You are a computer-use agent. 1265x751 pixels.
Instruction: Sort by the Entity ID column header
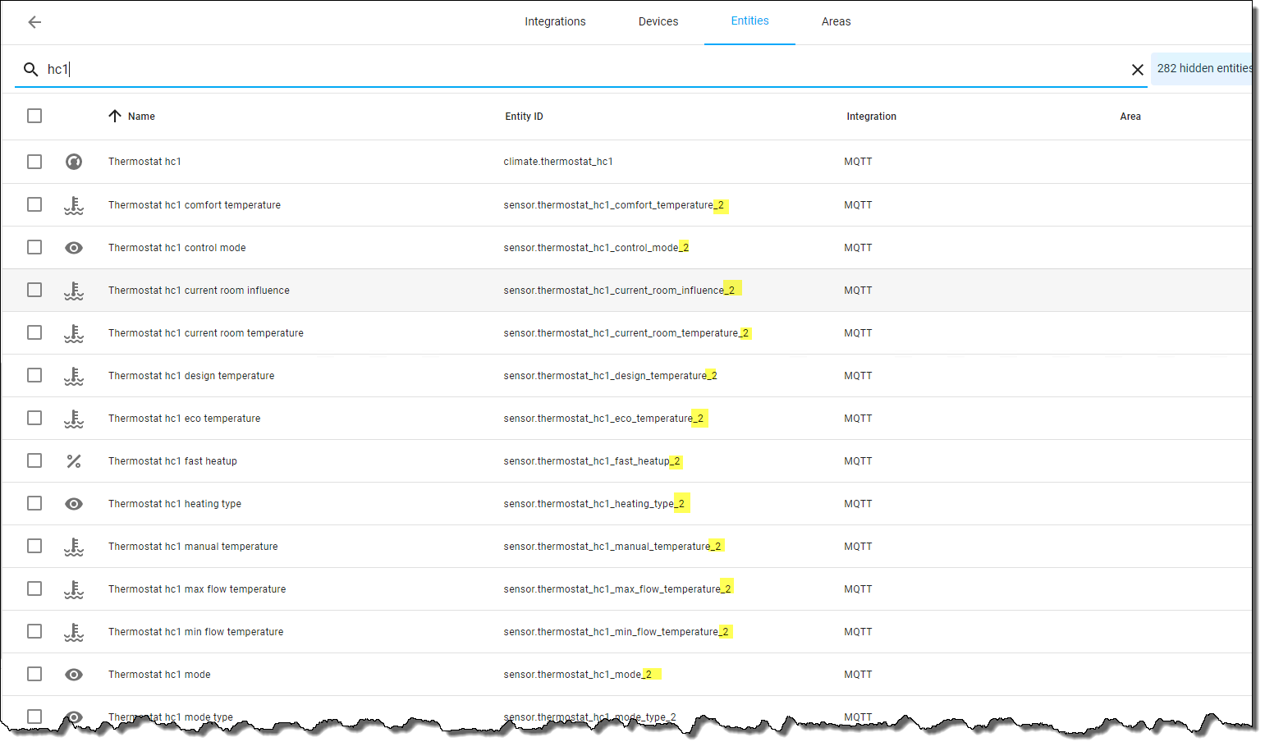tap(524, 116)
